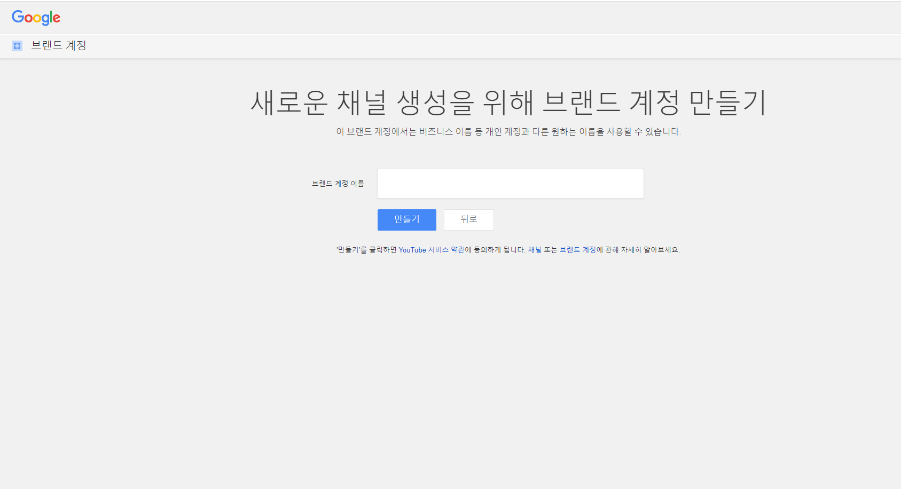Click the heading 새로운 채널 생성을 위해 브랜드 계정 만들기

point(508,102)
